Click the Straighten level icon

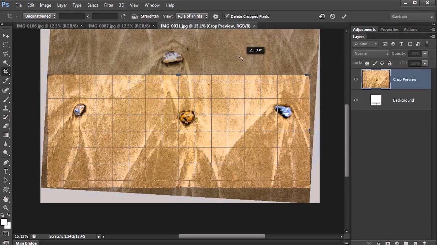coord(135,16)
